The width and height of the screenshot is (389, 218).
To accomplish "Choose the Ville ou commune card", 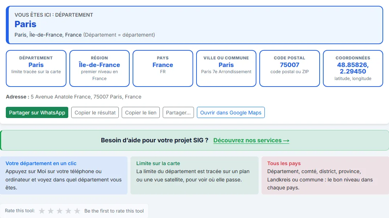I will 226,68.
